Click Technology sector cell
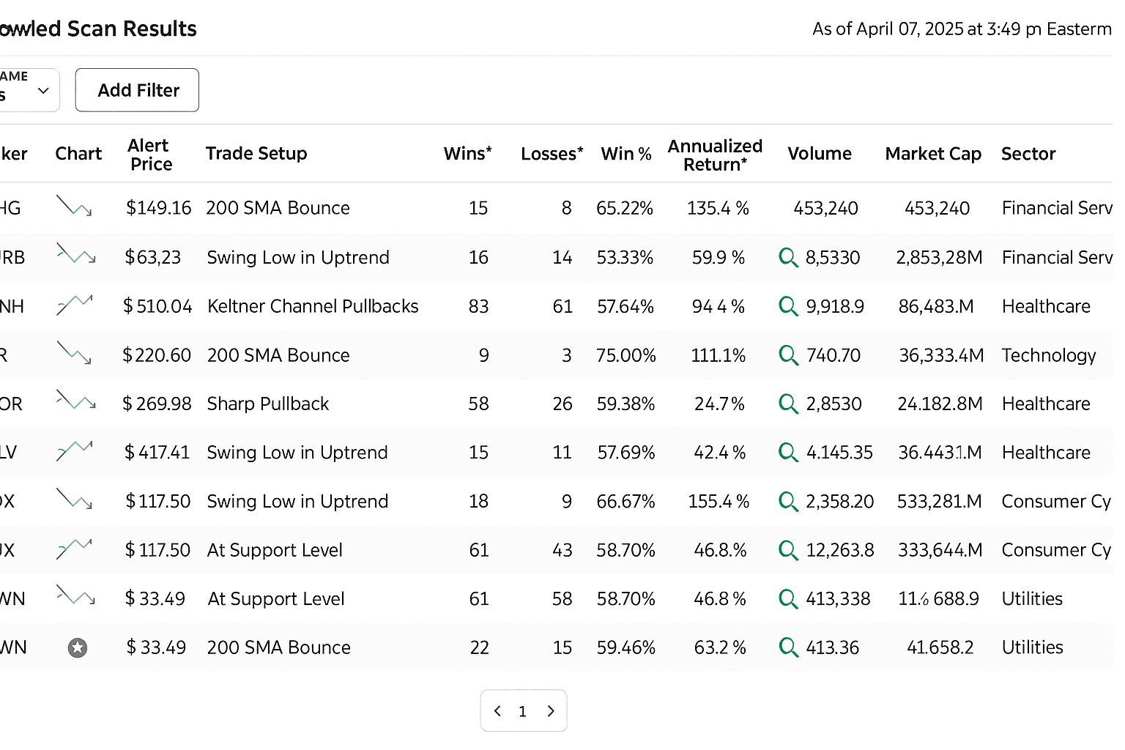Screen dimensions: 1125x750 [x=1049, y=355]
